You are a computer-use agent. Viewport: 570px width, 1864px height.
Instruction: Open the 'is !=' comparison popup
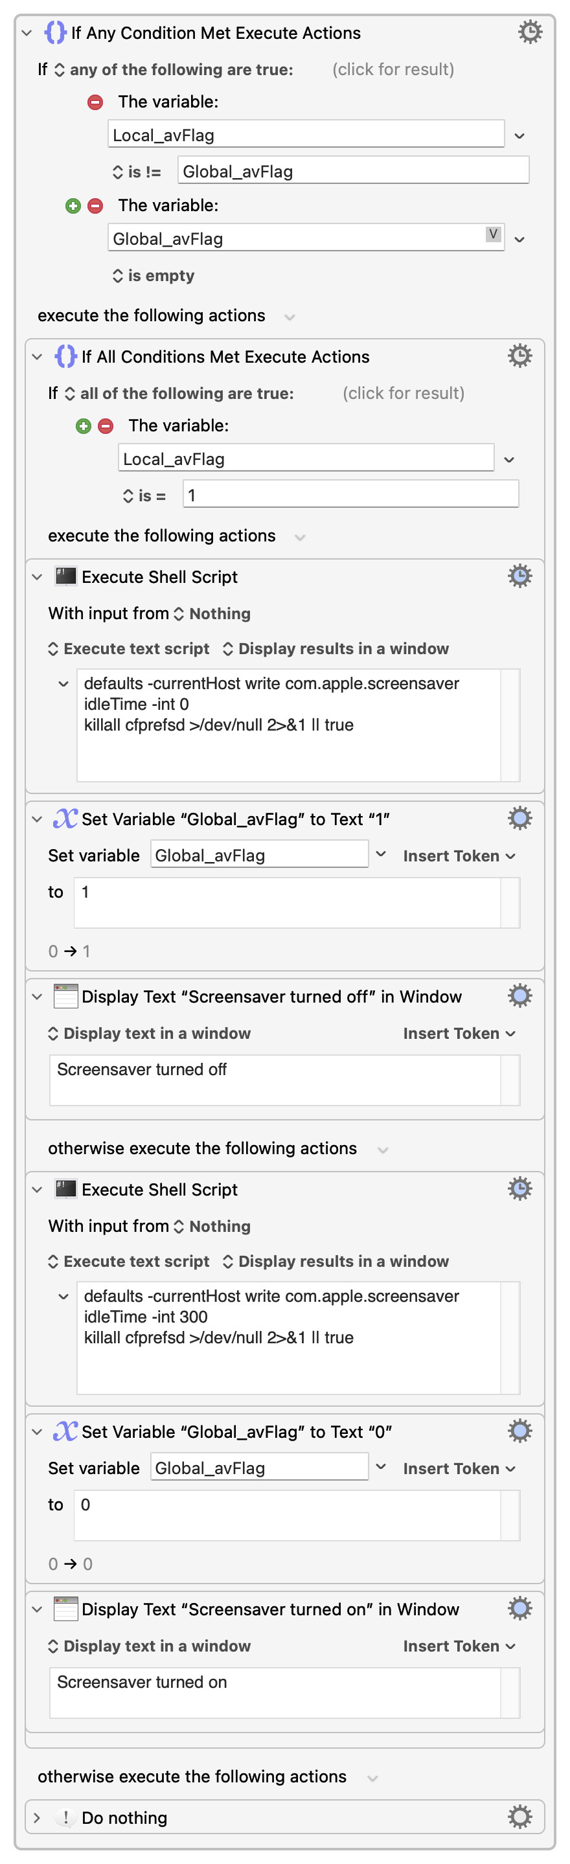137,172
